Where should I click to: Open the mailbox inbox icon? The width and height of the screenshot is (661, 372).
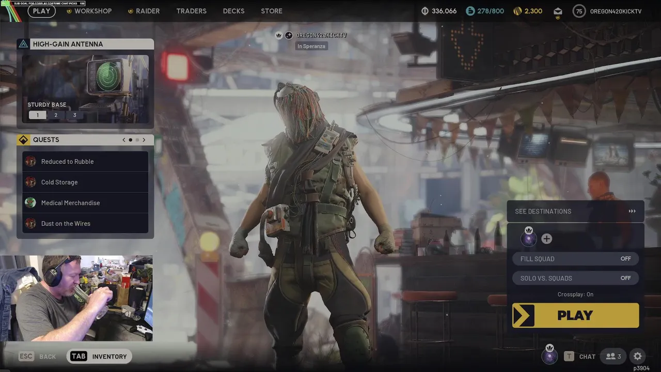pos(558,11)
